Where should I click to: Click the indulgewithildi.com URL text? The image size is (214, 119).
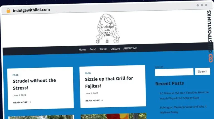click(31, 10)
